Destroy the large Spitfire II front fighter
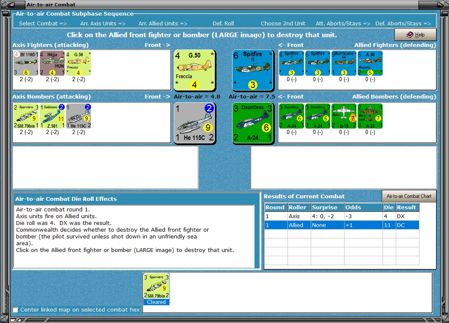The height and width of the screenshot is (323, 449). 252,71
